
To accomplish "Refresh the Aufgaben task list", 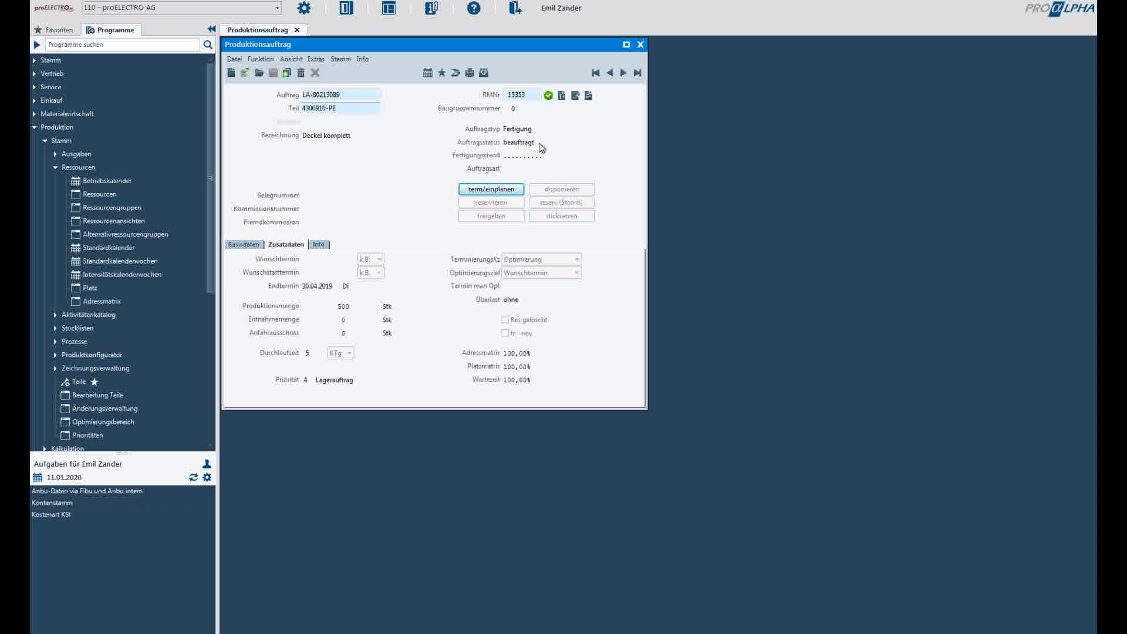I will click(193, 477).
